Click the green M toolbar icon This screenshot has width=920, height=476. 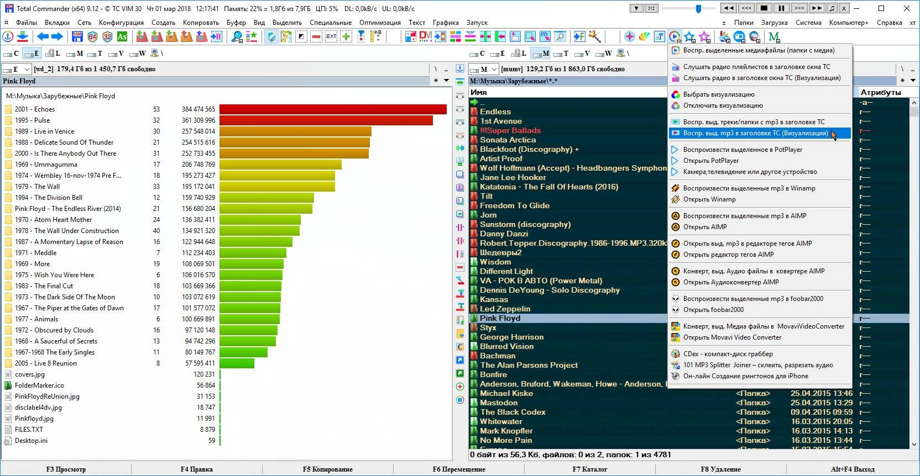pyautogui.click(x=774, y=37)
